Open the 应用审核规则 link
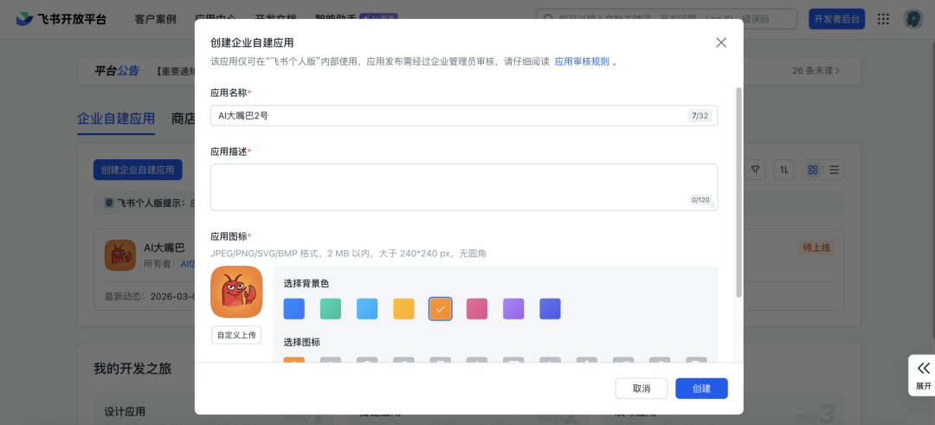This screenshot has height=425, width=935. tap(581, 61)
